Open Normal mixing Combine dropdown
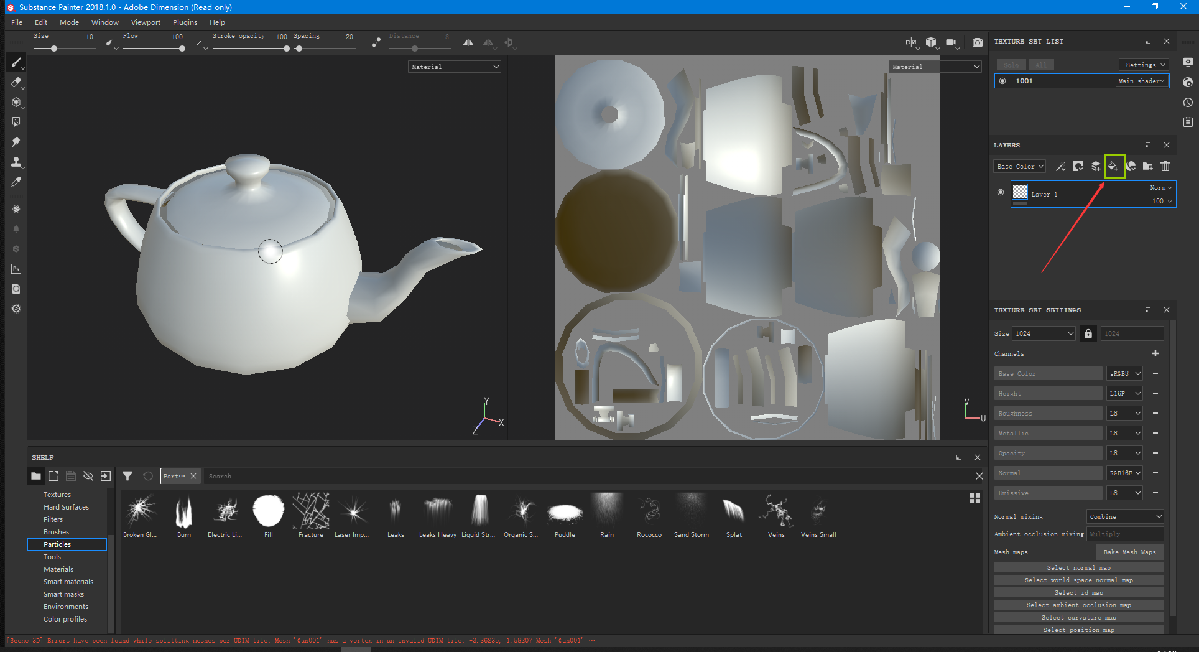Viewport: 1199px width, 652px height. tap(1125, 516)
